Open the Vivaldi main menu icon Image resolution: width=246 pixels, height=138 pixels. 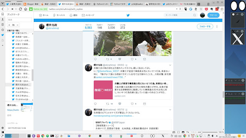coord(2,3)
